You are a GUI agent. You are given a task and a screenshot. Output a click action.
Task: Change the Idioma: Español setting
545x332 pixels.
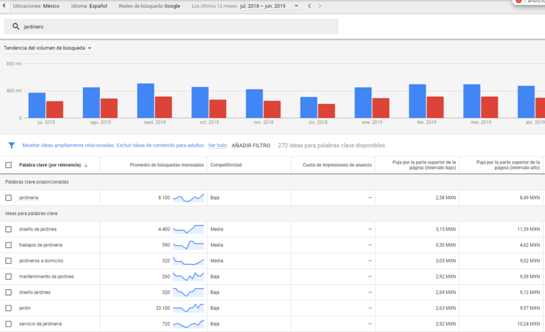89,6
